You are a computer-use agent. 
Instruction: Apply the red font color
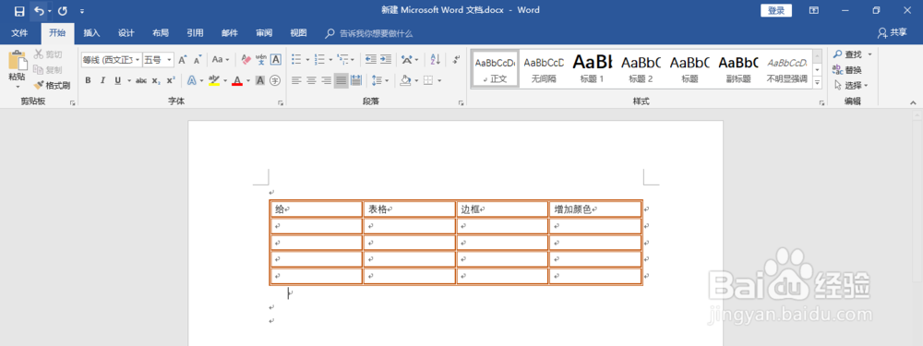click(237, 80)
